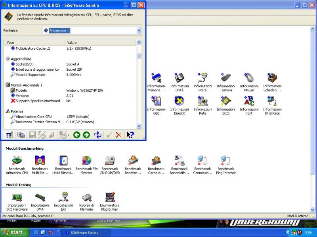Screen dimensions: 317x237
Task: Launch Benchmark Multi-Me... module
Action: click(x=40, y=165)
